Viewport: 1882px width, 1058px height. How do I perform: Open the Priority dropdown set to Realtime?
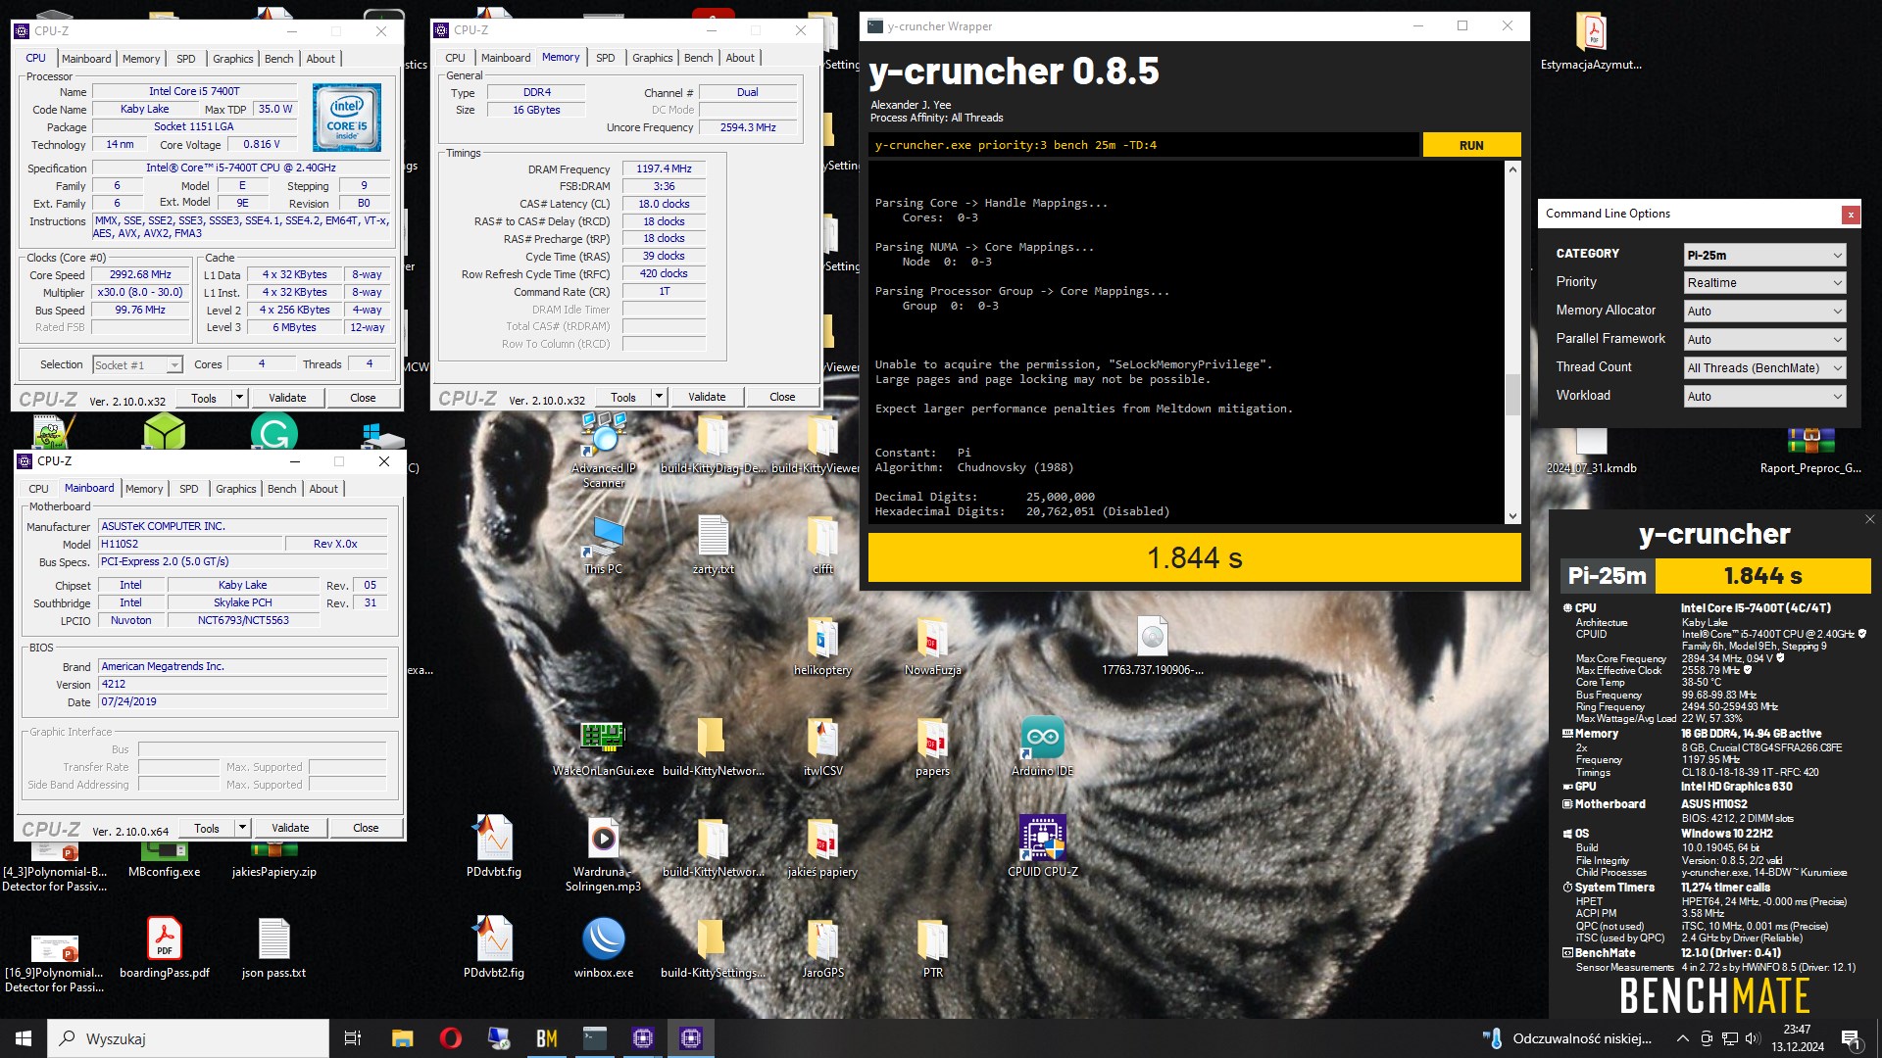(1764, 283)
